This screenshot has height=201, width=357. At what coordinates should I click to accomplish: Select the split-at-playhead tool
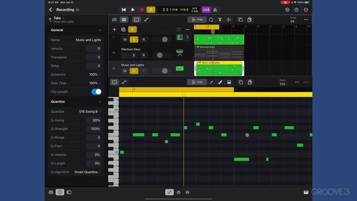point(229,20)
